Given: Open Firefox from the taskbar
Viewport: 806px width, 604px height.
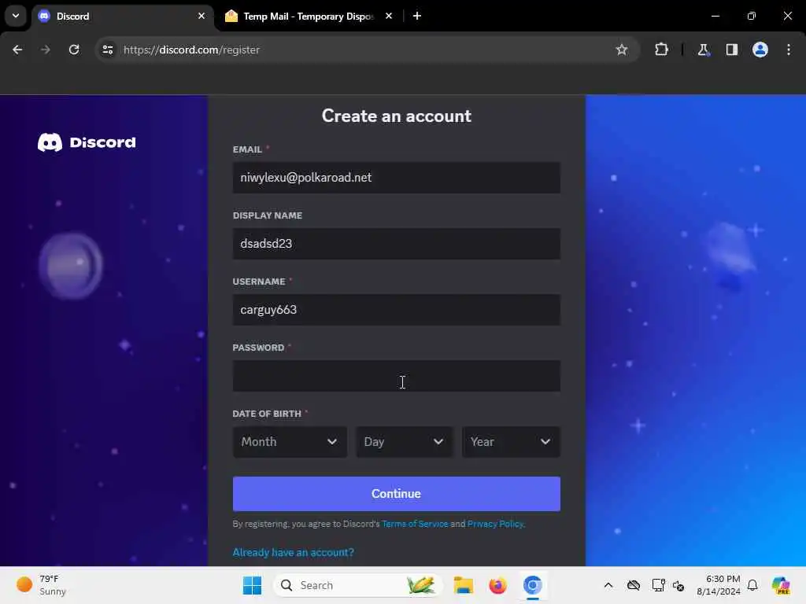Looking at the screenshot, I should point(497,585).
